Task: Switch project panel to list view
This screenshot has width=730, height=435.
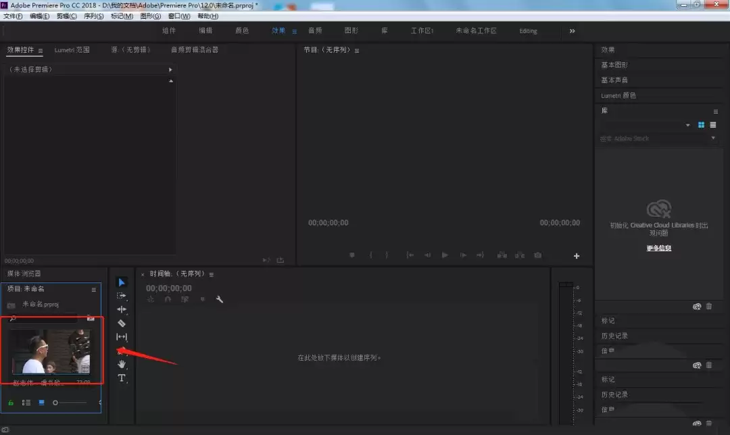Action: coord(26,403)
